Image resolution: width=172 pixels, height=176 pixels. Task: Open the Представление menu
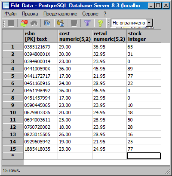60,14
